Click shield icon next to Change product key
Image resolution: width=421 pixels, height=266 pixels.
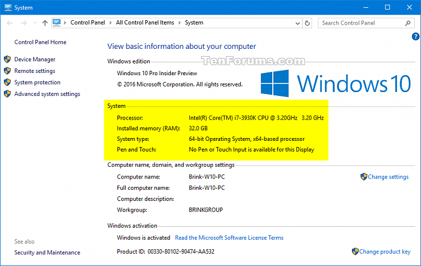(x=355, y=251)
